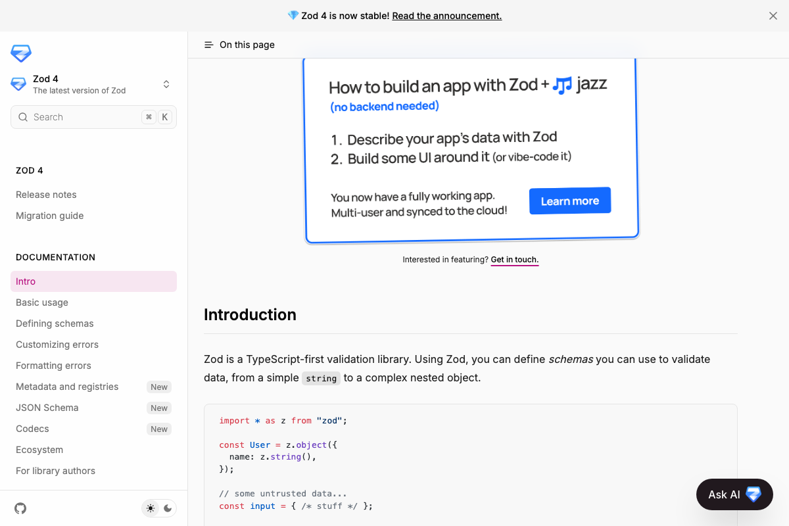789x526 pixels.
Task: Click the 'Get in touch' link
Action: click(515, 259)
